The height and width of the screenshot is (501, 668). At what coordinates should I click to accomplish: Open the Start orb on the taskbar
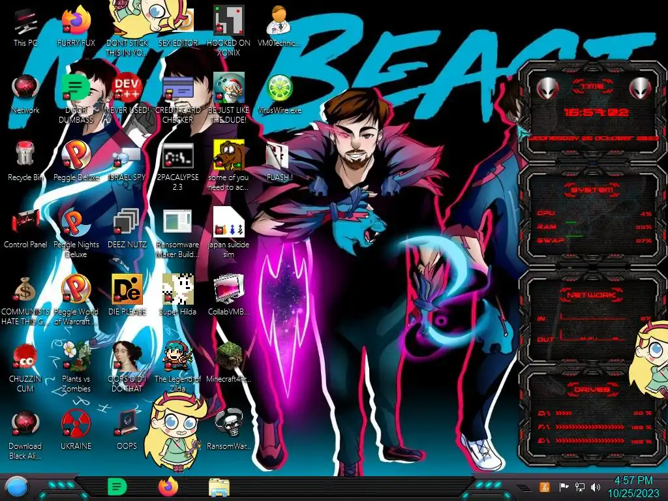[x=17, y=488]
